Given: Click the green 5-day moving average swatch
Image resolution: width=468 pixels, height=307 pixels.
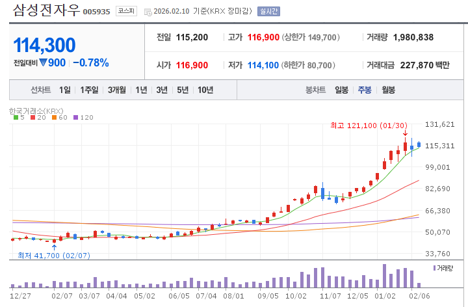Looking at the screenshot, I should (x=14, y=118).
